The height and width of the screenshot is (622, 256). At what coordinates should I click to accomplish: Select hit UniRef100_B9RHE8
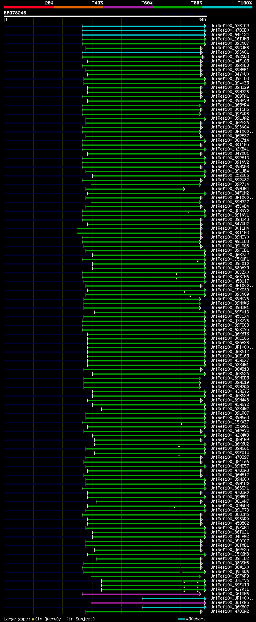[x=230, y=66]
